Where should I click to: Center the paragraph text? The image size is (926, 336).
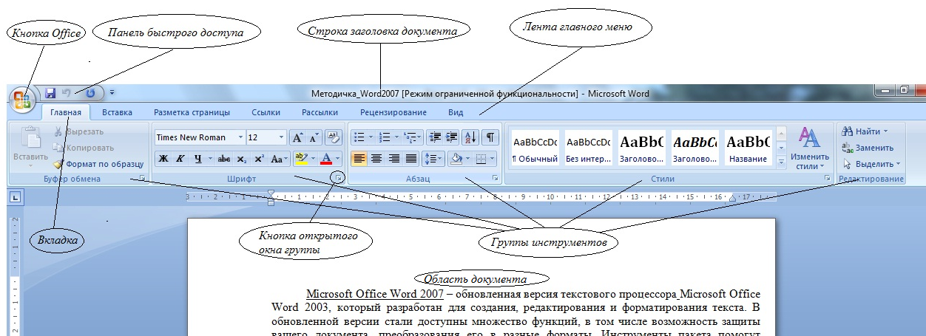click(376, 158)
